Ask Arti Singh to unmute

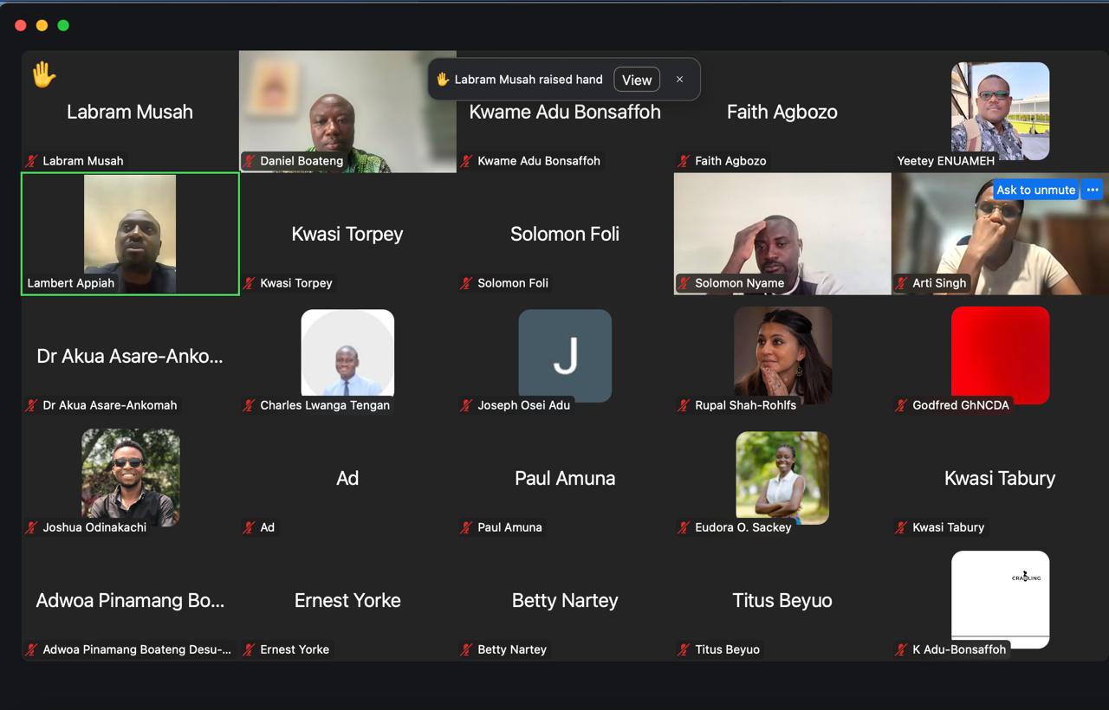point(1035,190)
